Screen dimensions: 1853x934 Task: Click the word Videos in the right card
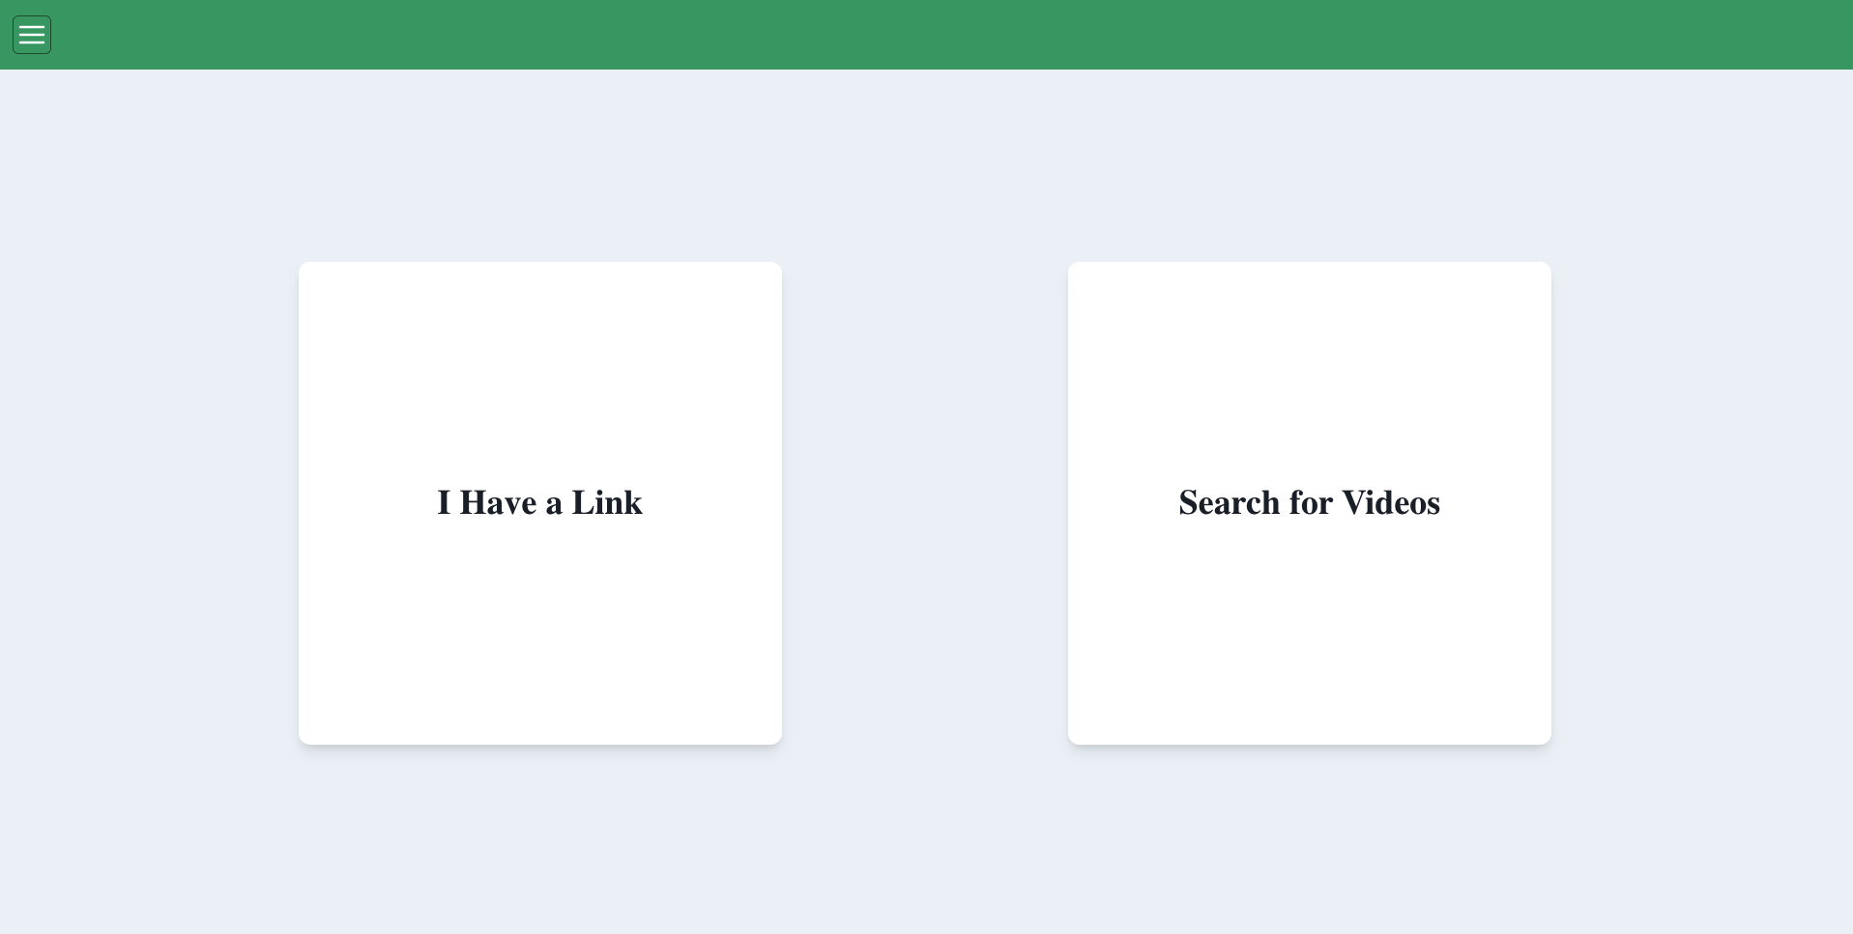click(x=1391, y=502)
